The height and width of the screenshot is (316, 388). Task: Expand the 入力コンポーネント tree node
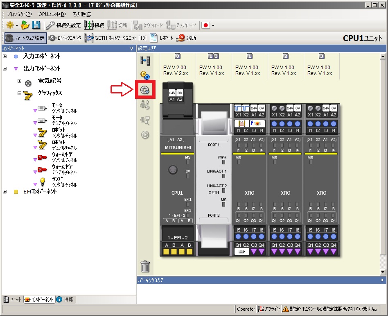point(5,56)
